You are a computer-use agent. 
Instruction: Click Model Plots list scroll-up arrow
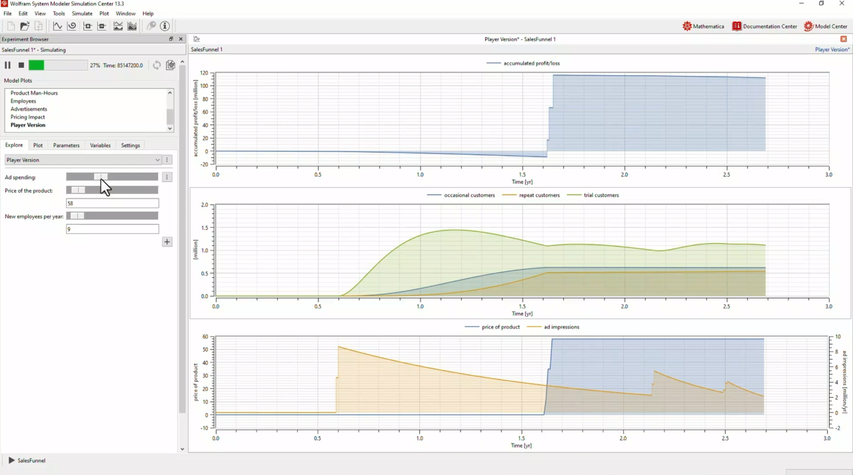[170, 93]
